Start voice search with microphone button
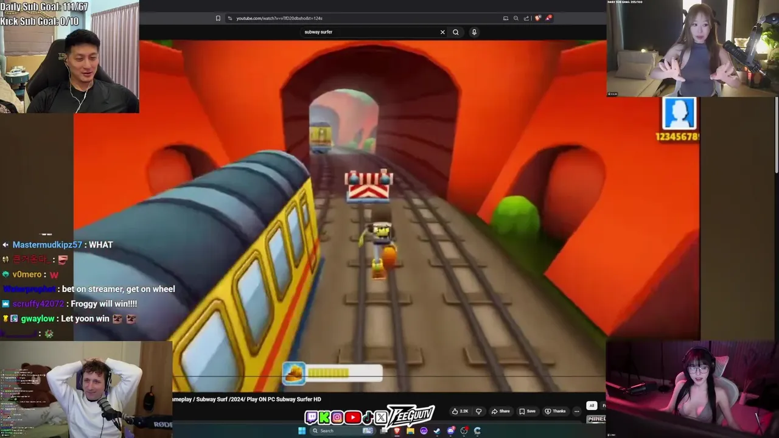This screenshot has width=779, height=438. point(474,32)
